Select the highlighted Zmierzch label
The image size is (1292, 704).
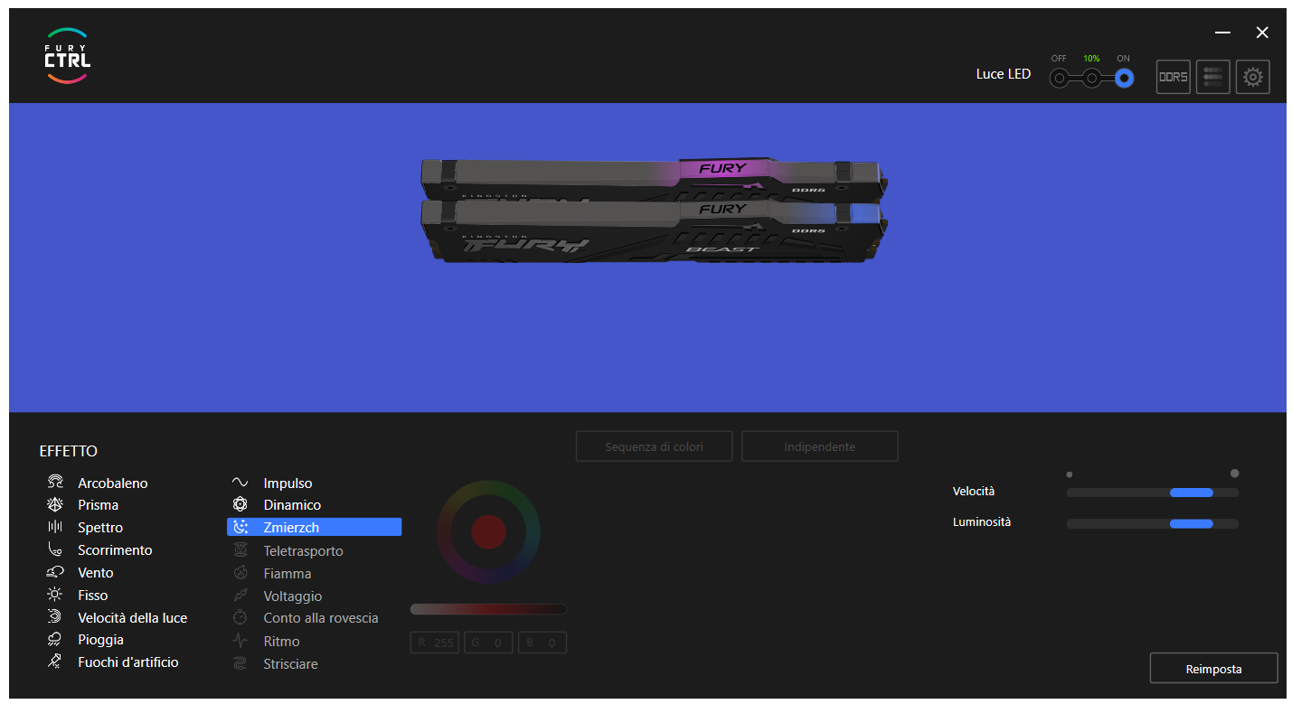point(291,528)
